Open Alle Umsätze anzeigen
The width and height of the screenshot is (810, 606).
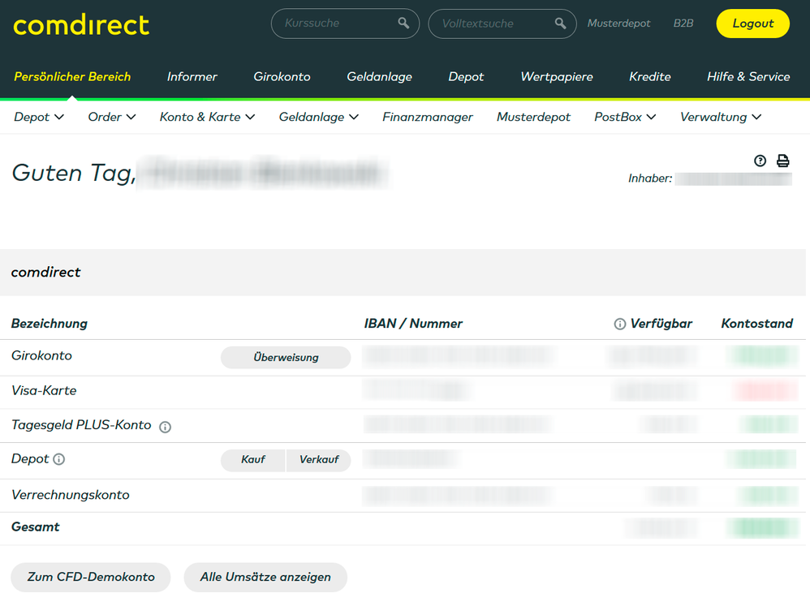click(x=265, y=577)
